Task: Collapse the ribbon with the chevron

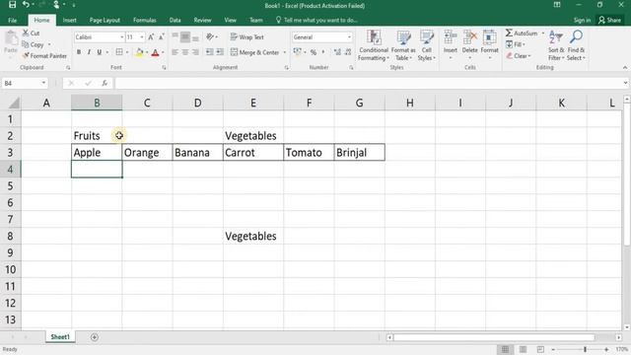Action: click(x=625, y=68)
